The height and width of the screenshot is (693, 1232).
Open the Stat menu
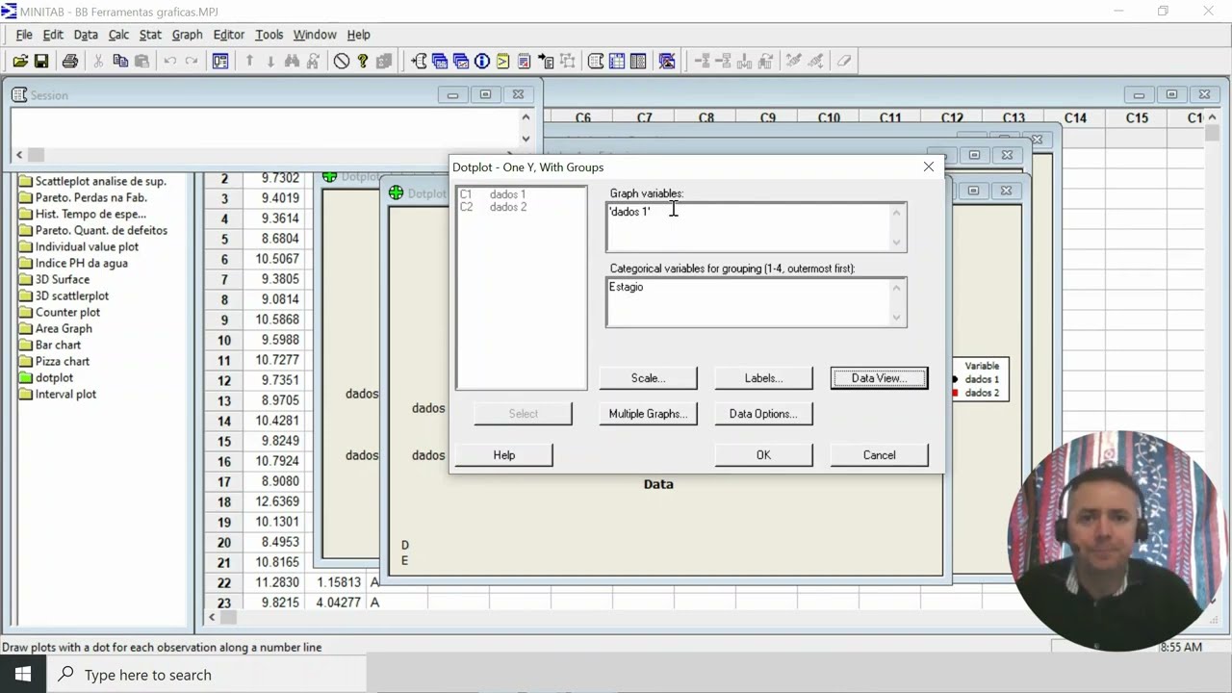150,35
